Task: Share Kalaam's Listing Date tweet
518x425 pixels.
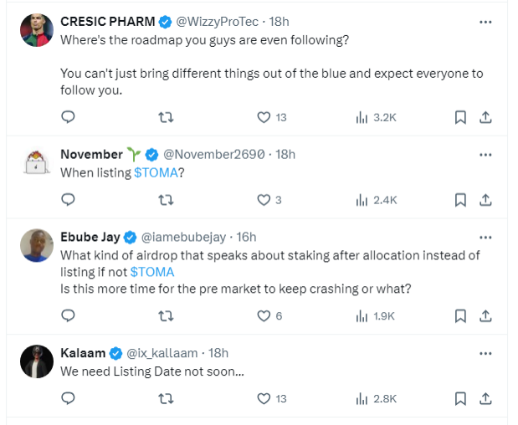Action: coord(485,398)
